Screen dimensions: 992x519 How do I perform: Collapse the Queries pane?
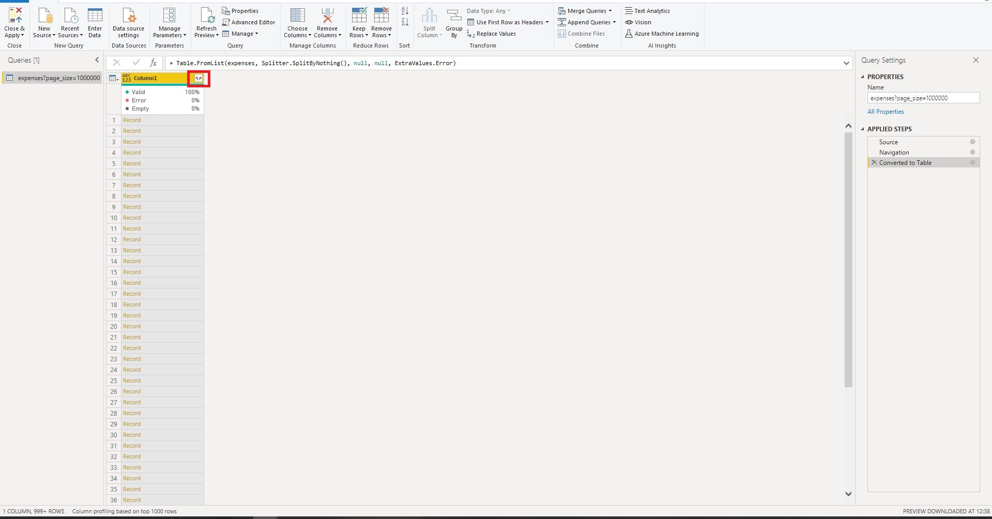click(x=97, y=60)
